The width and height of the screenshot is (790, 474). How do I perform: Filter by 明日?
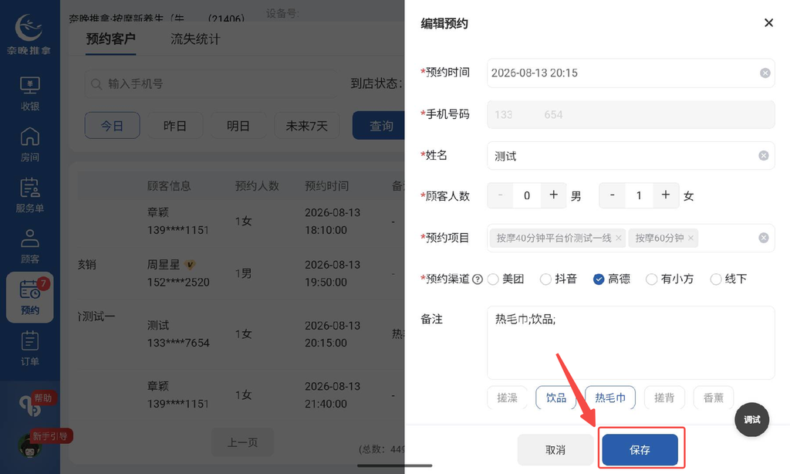point(238,126)
